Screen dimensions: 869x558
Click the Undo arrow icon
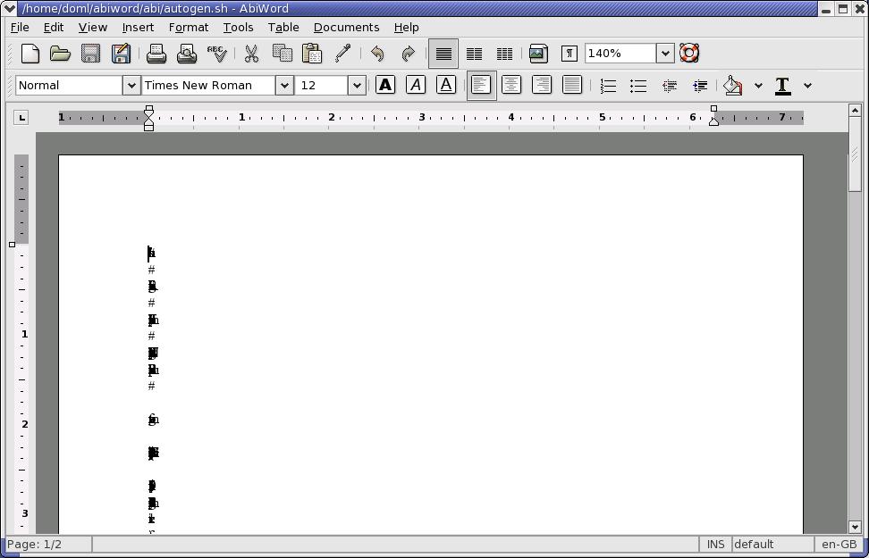(377, 54)
